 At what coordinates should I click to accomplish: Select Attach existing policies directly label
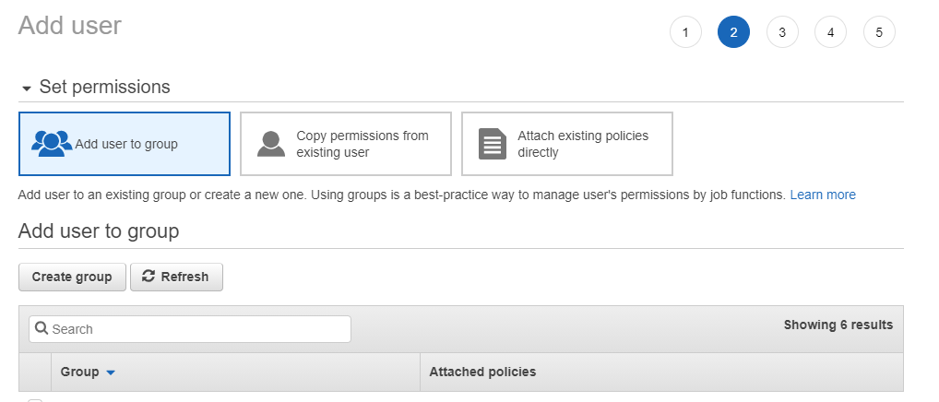tap(583, 144)
